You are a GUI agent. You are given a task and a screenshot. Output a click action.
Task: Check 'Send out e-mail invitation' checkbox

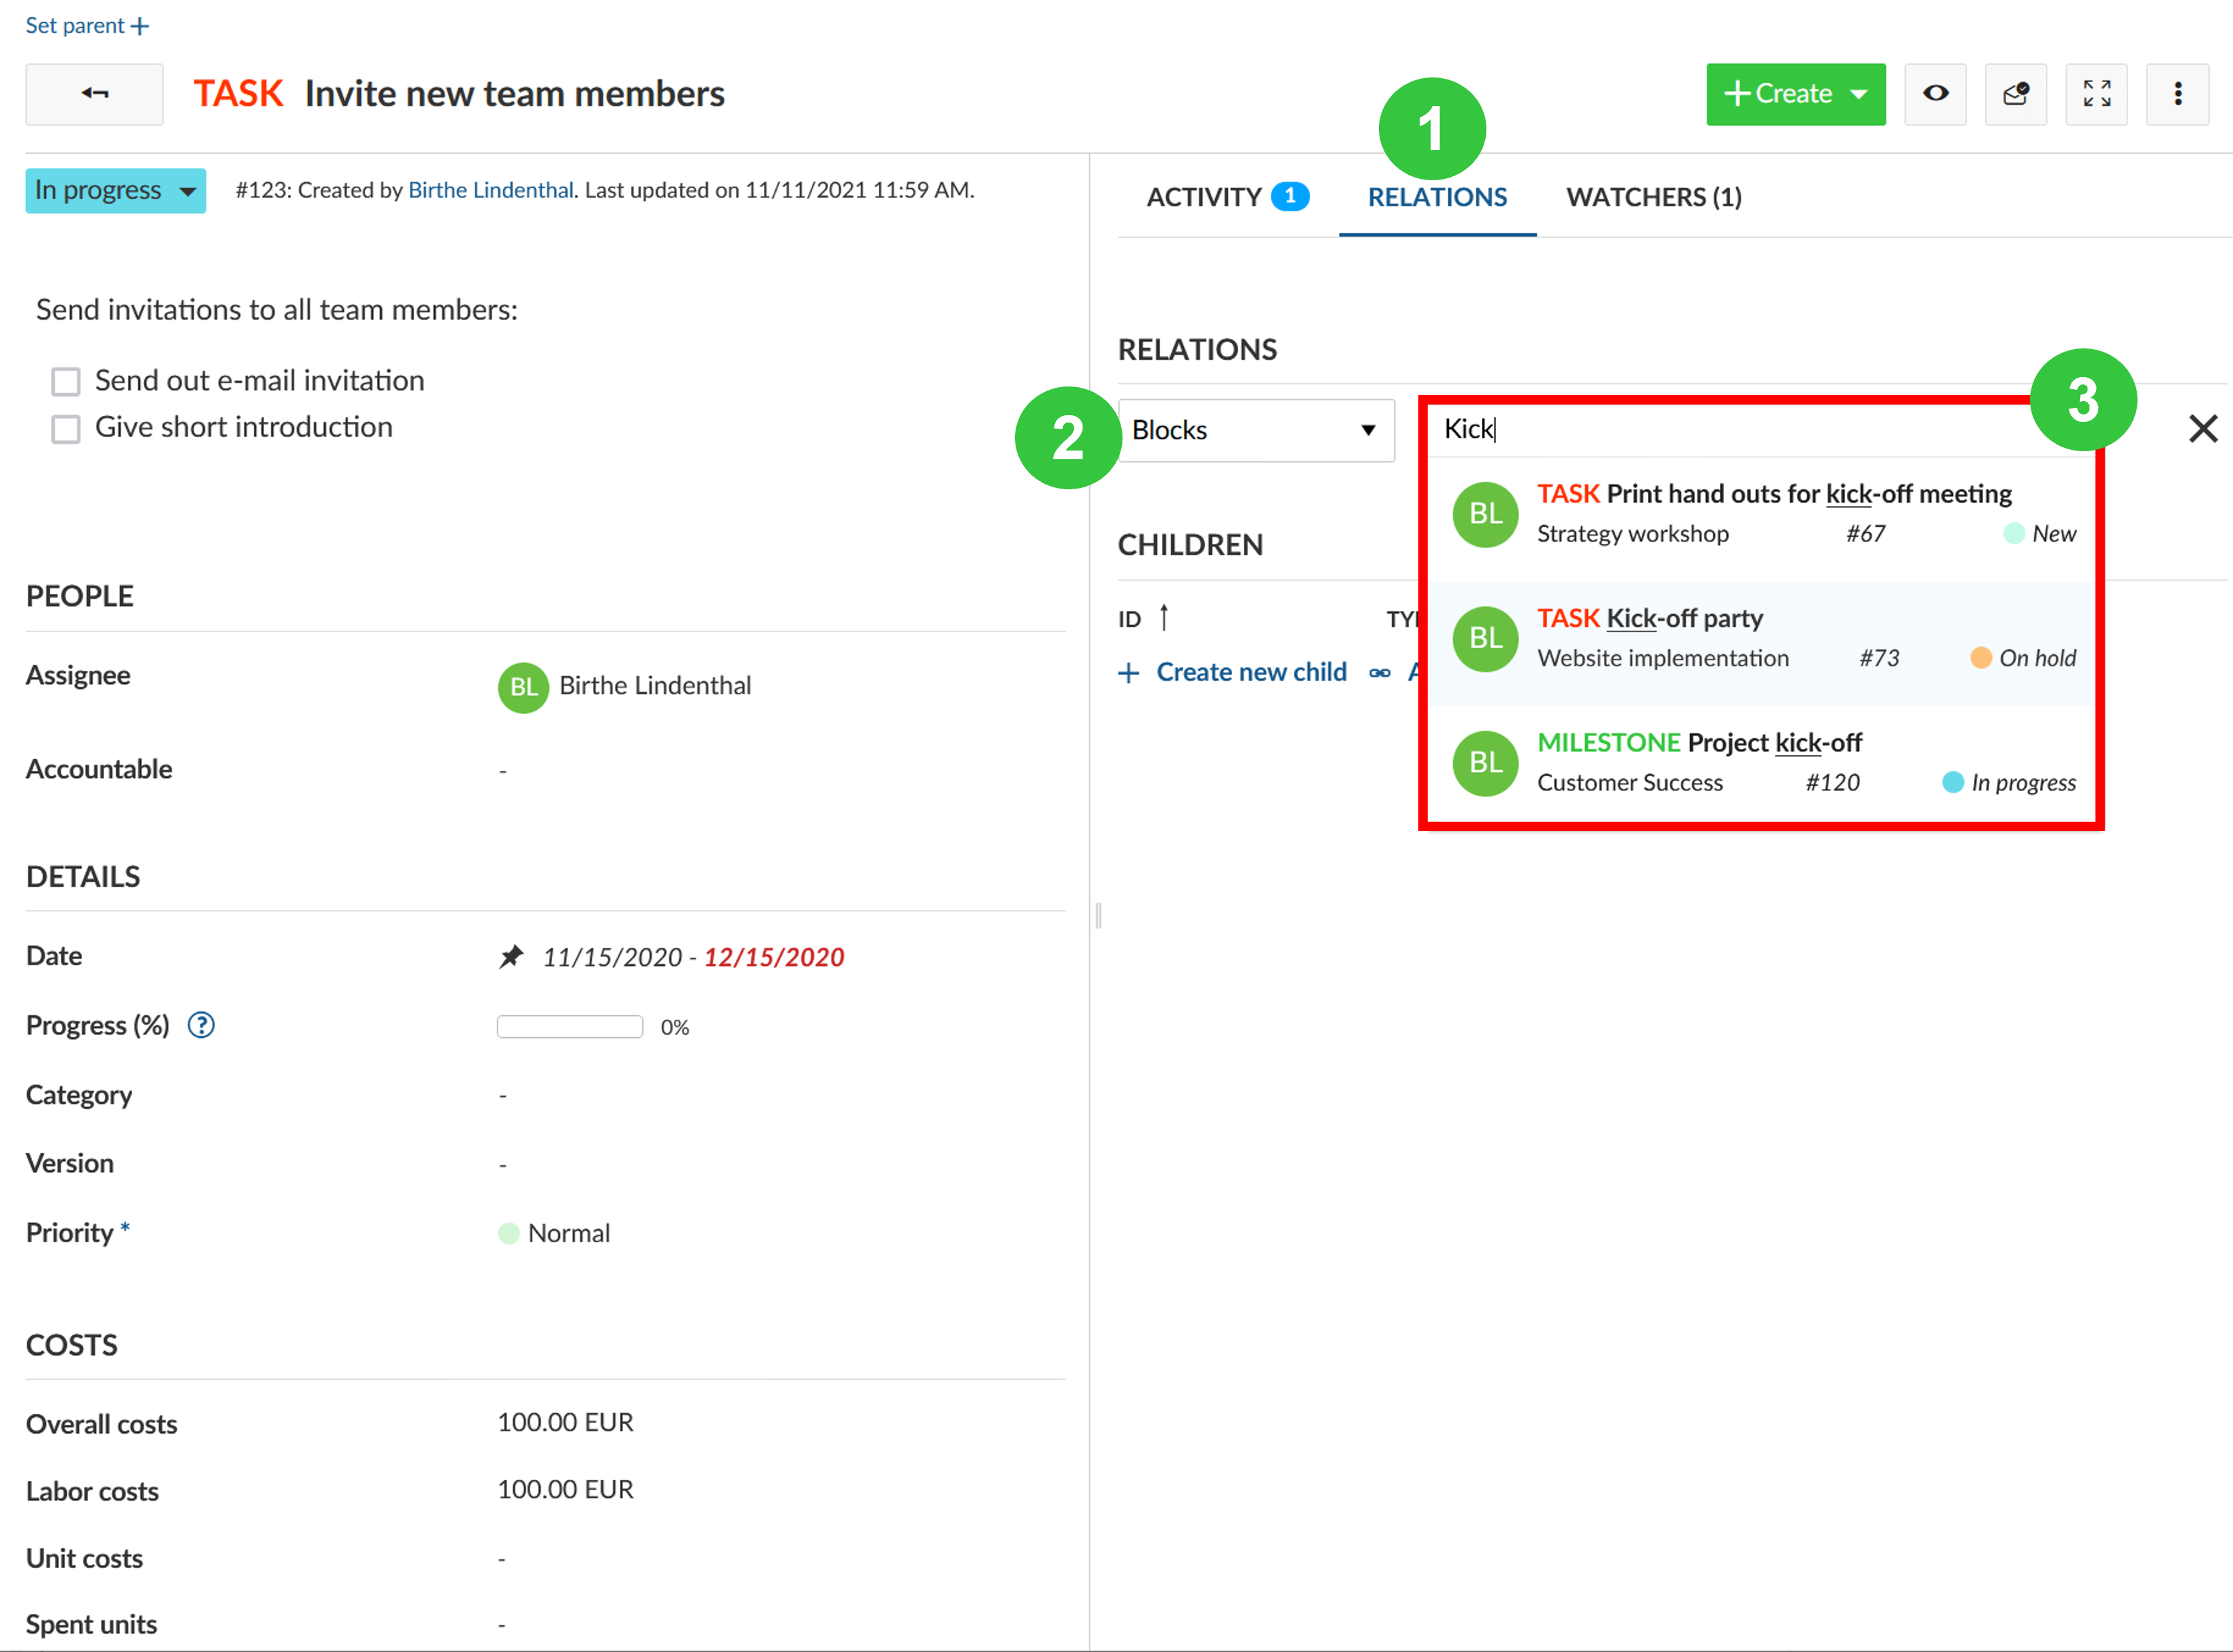coord(66,382)
